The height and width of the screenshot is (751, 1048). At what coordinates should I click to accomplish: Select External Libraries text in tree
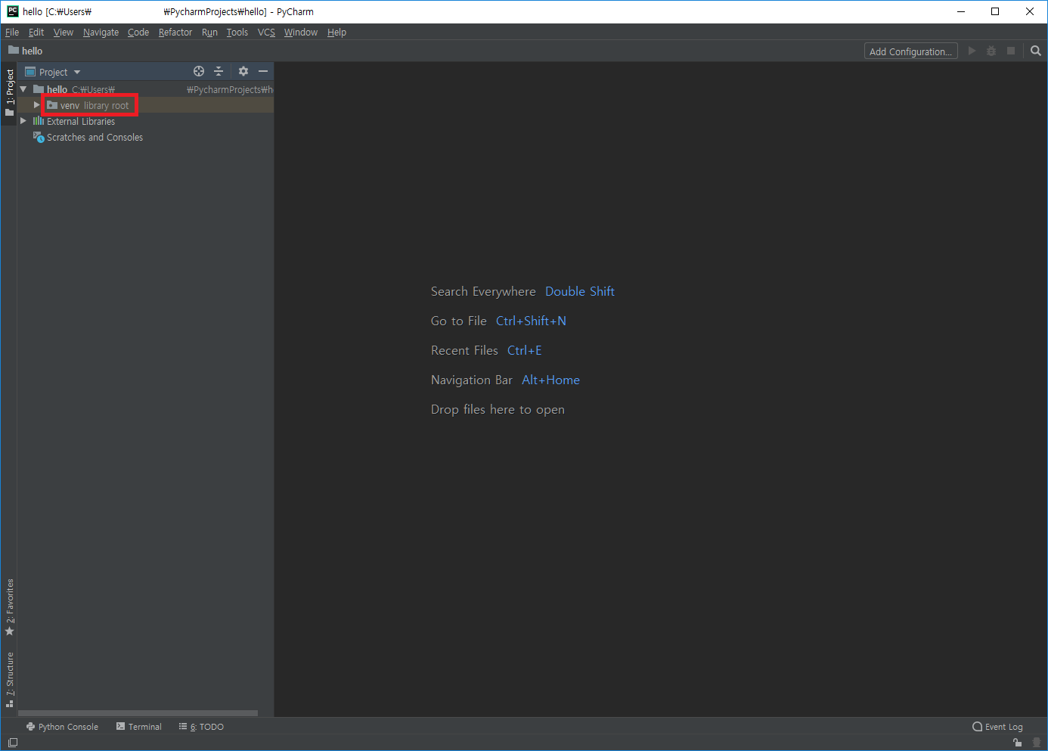81,121
